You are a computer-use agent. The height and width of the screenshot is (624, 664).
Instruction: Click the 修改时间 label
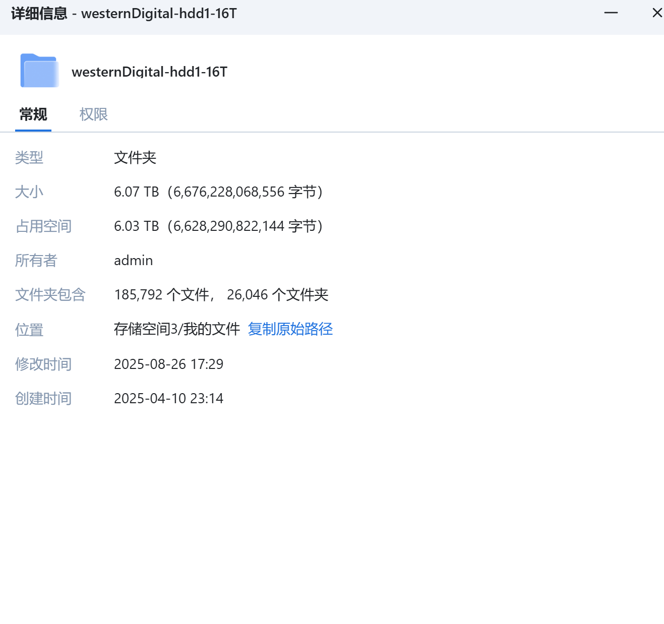[43, 364]
